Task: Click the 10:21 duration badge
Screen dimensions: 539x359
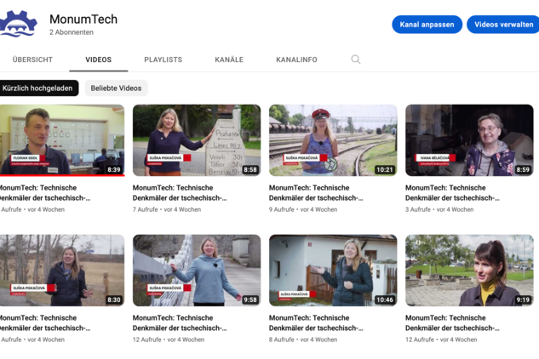Action: (x=384, y=169)
